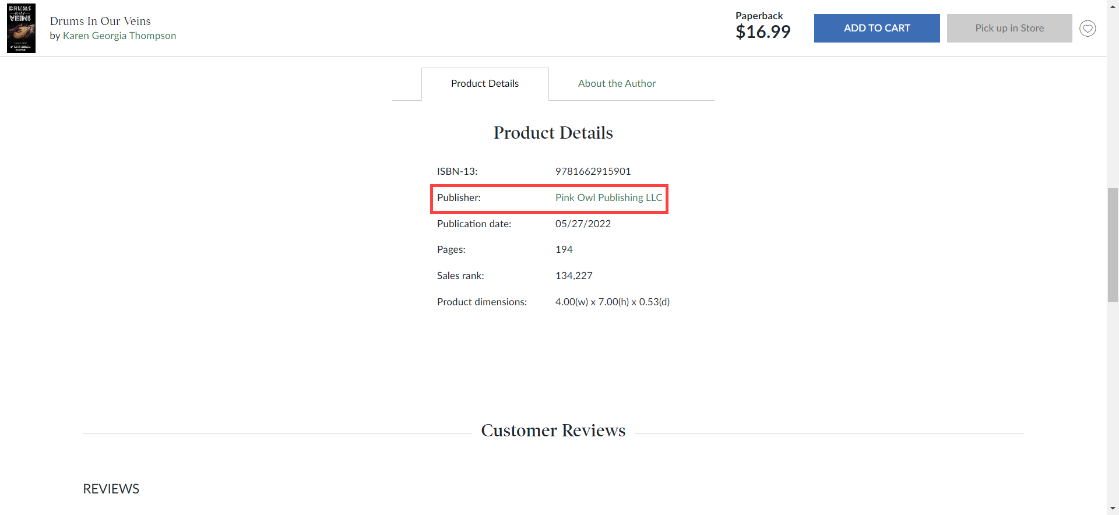Click the publication date 05/27/2022
The height and width of the screenshot is (515, 1119).
pyautogui.click(x=583, y=224)
